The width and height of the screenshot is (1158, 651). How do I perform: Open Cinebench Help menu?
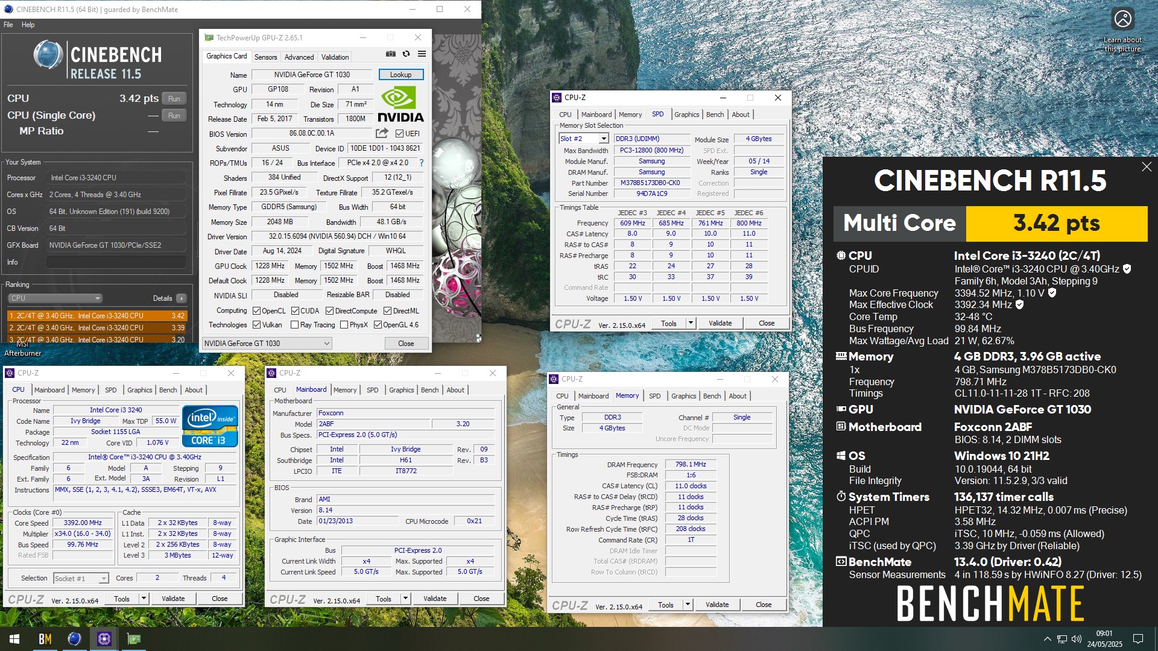28,25
